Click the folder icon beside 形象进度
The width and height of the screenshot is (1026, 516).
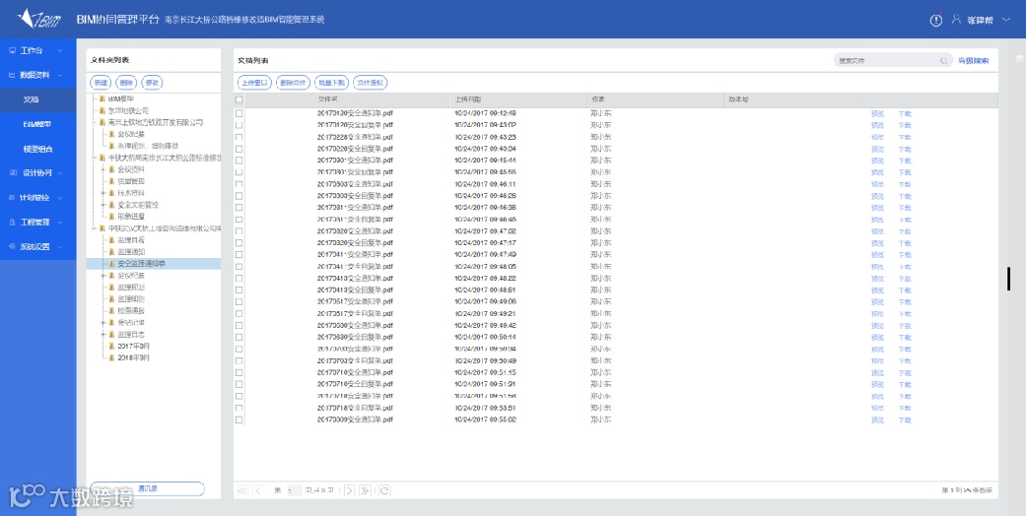point(111,217)
